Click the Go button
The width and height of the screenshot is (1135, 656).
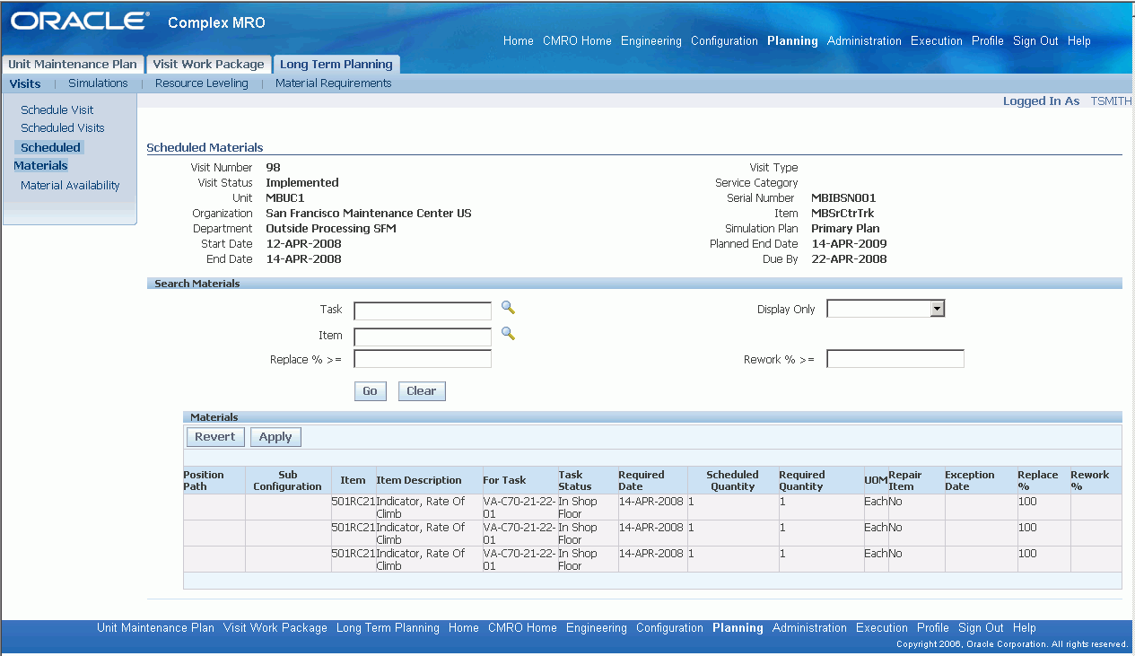(370, 391)
